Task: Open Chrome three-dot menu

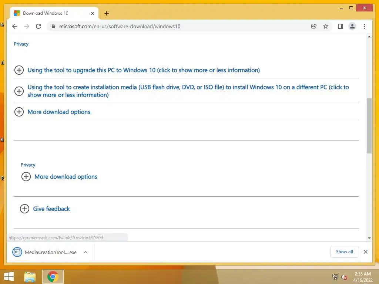Action: click(364, 26)
